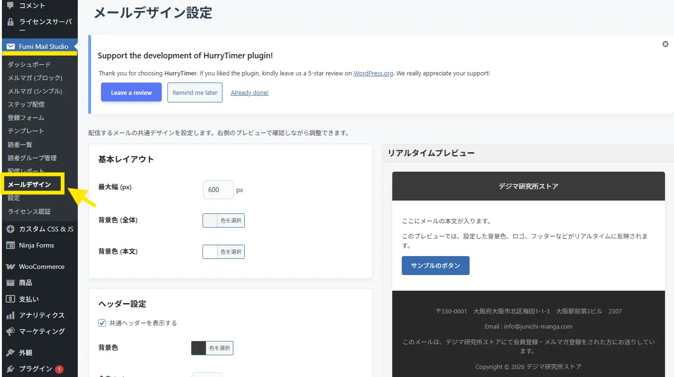Click the dark header background color swatch
Viewport: 674px width, 377px height.
199,348
